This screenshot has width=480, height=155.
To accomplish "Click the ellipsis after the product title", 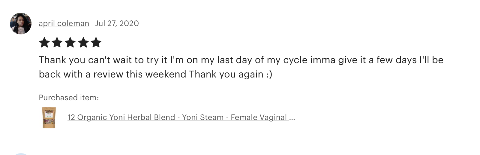I will 292,118.
